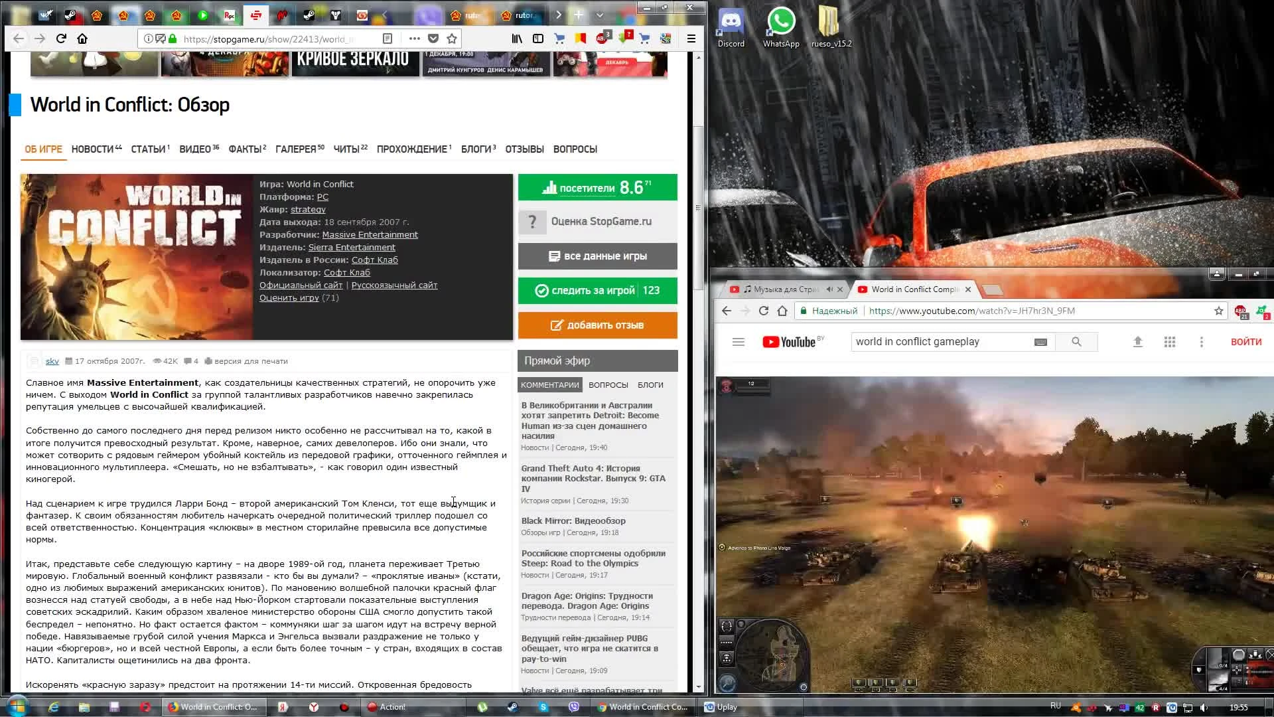Toggle the Firefox sidebar icon
This screenshot has height=717, width=1274.
tap(538, 39)
